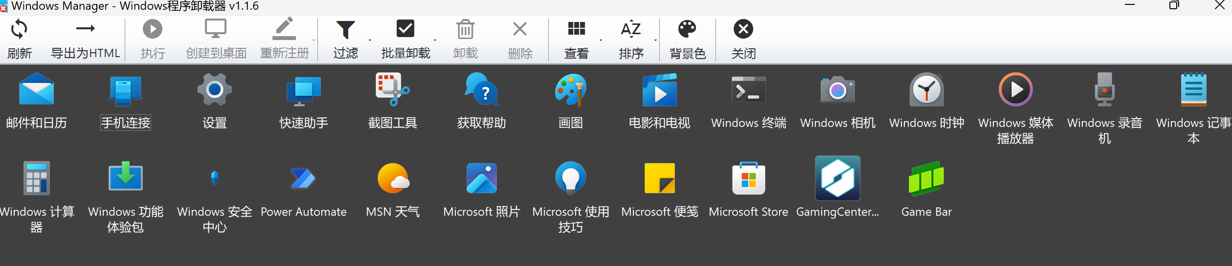Select the 电影和电视 app icon
Image resolution: width=1232 pixels, height=266 pixels.
click(660, 90)
